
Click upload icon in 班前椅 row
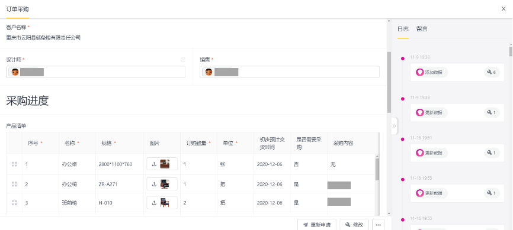pyautogui.click(x=154, y=203)
